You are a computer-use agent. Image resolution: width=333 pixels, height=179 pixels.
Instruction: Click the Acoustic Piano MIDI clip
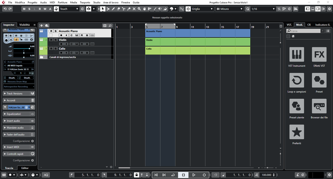(198, 33)
